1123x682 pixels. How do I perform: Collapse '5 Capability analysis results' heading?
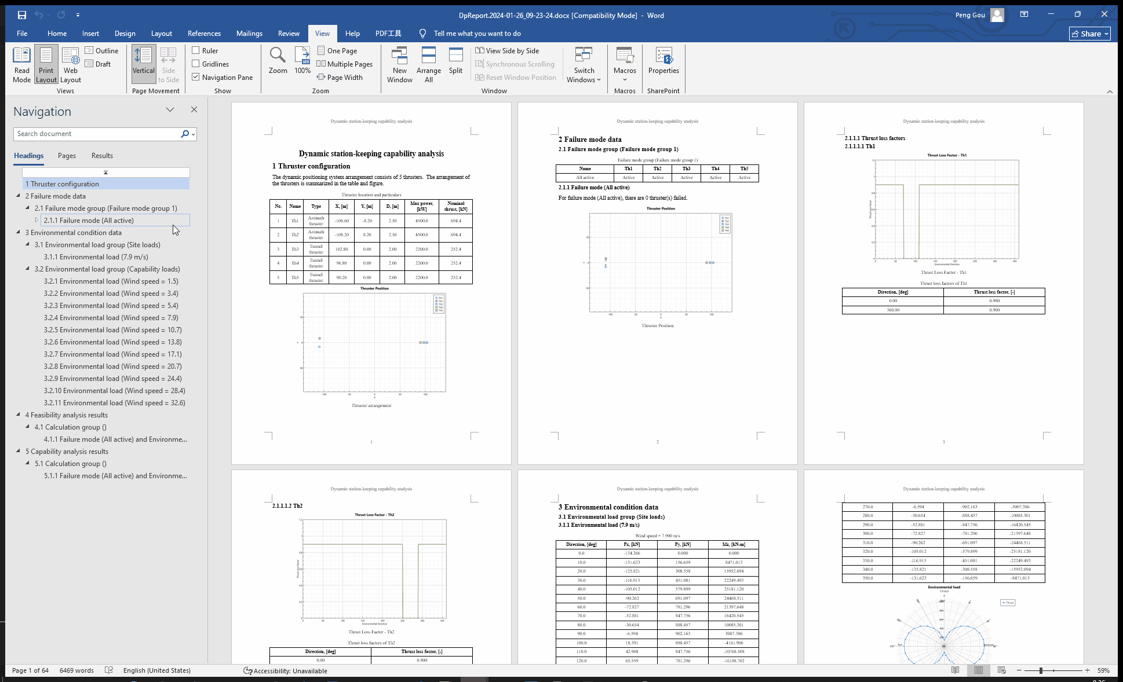point(19,452)
